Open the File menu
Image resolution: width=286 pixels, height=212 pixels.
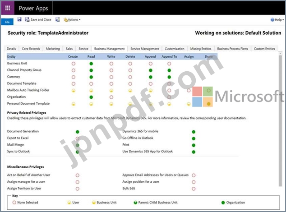(7, 22)
